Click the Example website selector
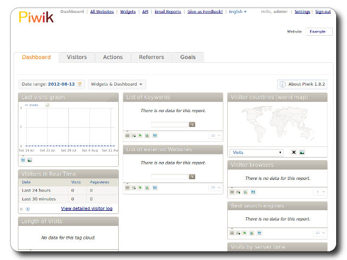 (x=318, y=31)
